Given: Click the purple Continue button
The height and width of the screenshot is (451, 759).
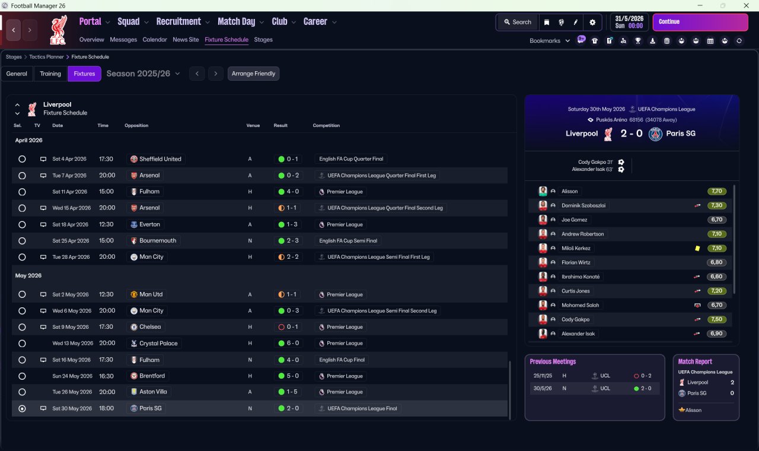Looking at the screenshot, I should pyautogui.click(x=700, y=22).
